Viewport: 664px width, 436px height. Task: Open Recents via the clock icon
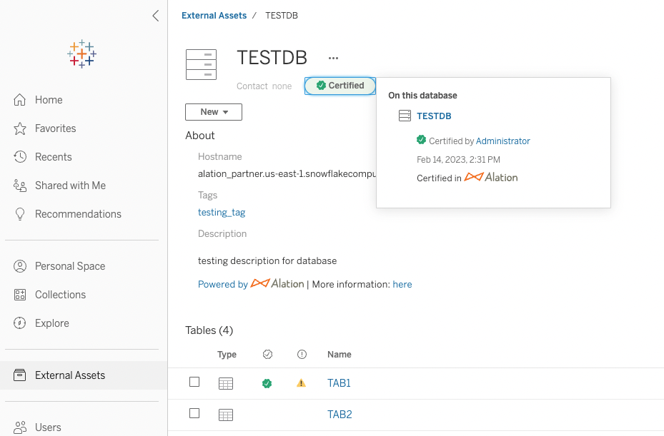19,157
